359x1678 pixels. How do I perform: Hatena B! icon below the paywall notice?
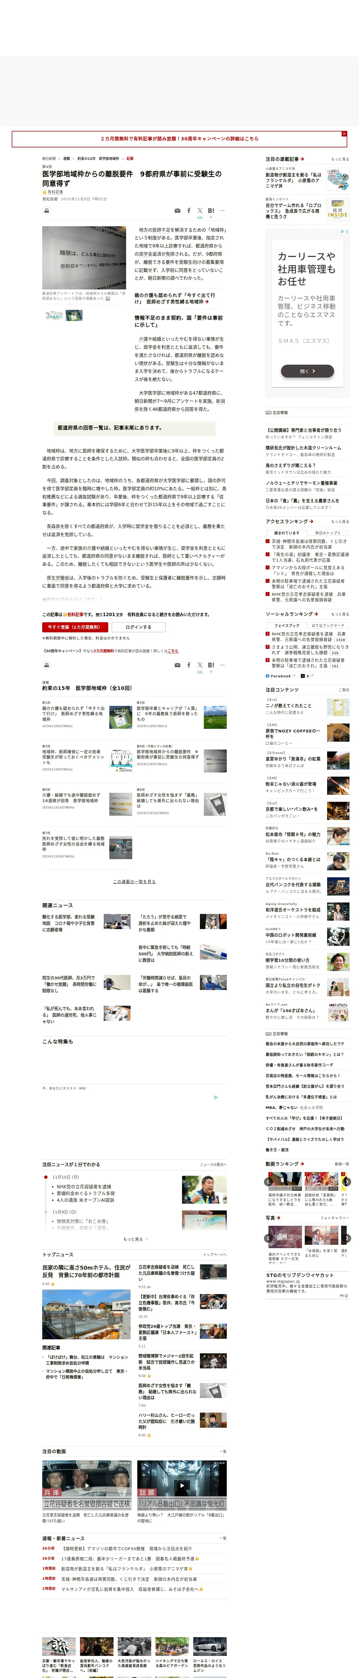coord(211,665)
